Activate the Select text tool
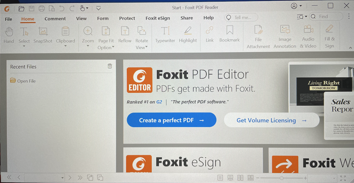Screen dimensions: 354x183 tap(24, 35)
